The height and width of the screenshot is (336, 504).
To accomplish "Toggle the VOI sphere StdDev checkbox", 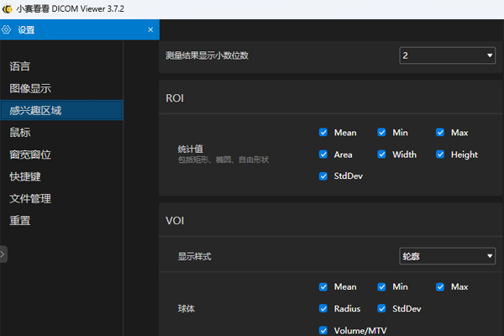I will click(x=381, y=308).
